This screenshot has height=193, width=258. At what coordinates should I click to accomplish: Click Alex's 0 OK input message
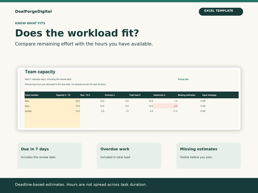(x=203, y=101)
